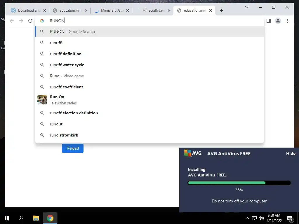Open File Explorer from the taskbar
Image resolution: width=299 pixels, height=224 pixels.
point(36,218)
